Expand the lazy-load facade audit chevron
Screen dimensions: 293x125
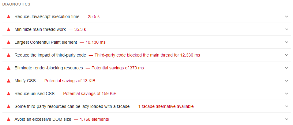point(287,106)
